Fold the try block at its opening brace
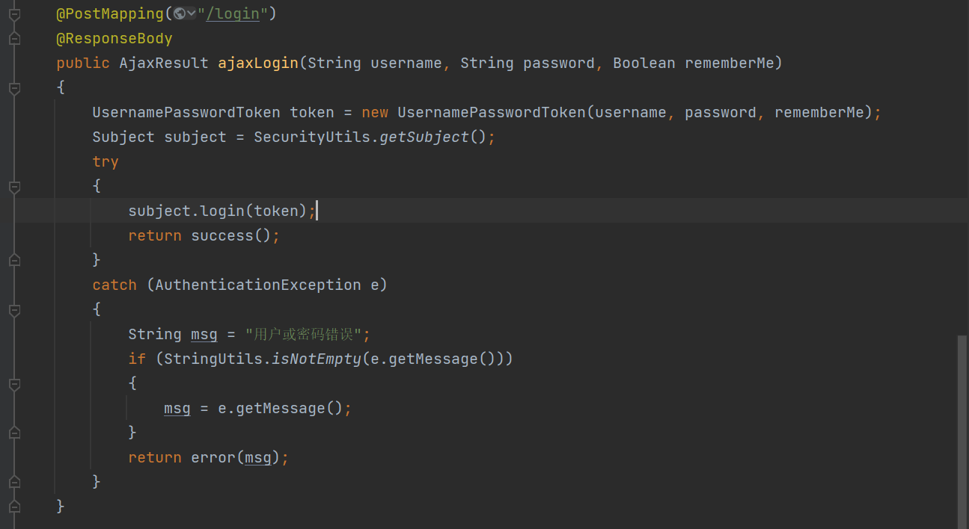Image resolution: width=969 pixels, height=529 pixels. [x=13, y=186]
